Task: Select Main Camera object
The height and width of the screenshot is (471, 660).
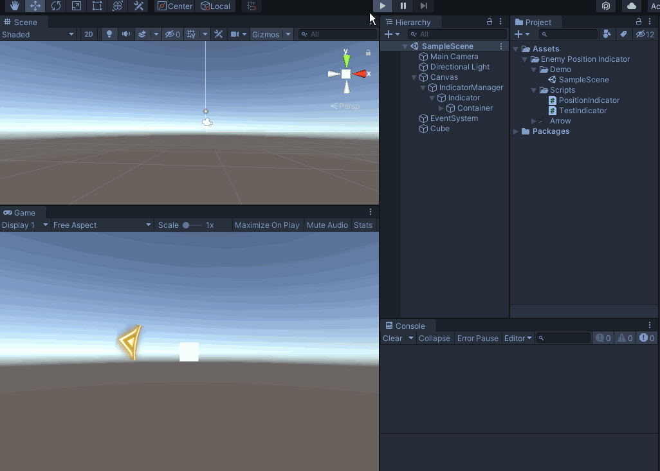Action: 449,57
